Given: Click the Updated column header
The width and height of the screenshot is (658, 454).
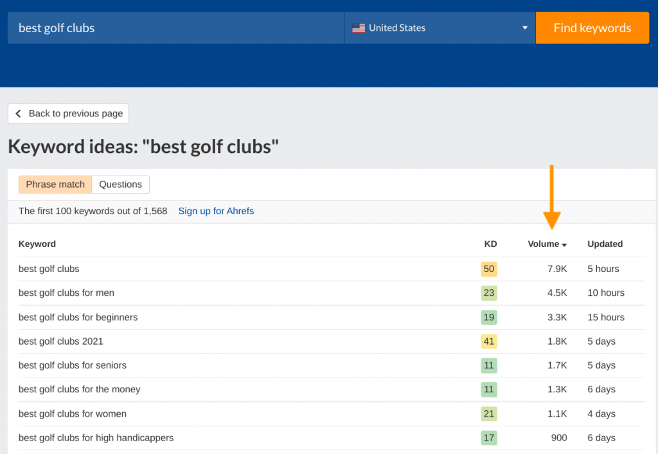Looking at the screenshot, I should [x=605, y=244].
